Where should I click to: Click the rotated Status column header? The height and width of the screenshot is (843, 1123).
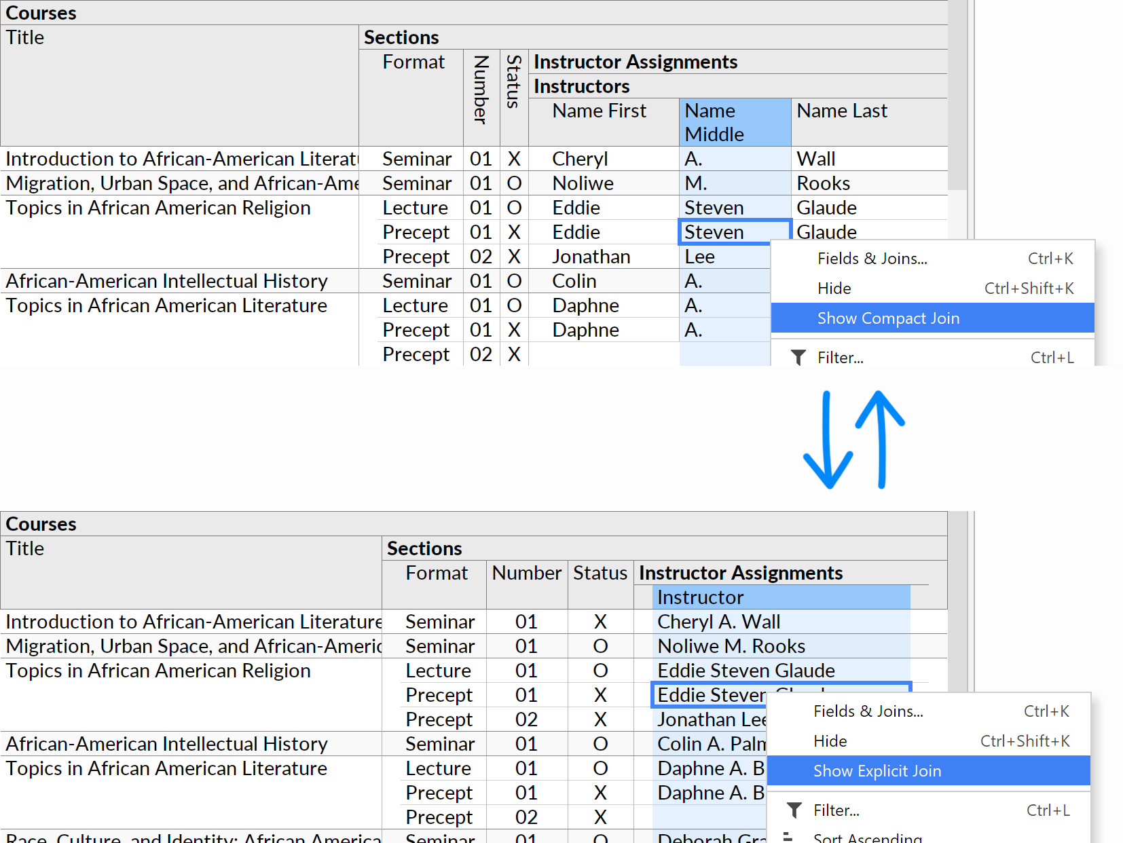(x=514, y=81)
